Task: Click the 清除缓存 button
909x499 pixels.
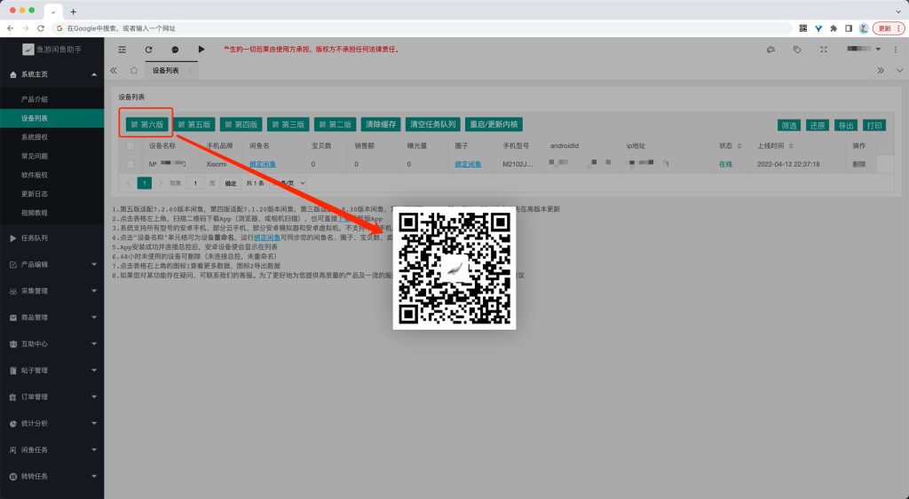Action: tap(382, 125)
